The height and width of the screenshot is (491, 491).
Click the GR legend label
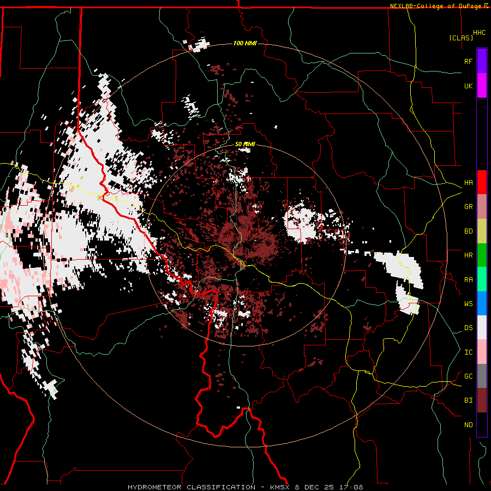tap(469, 207)
